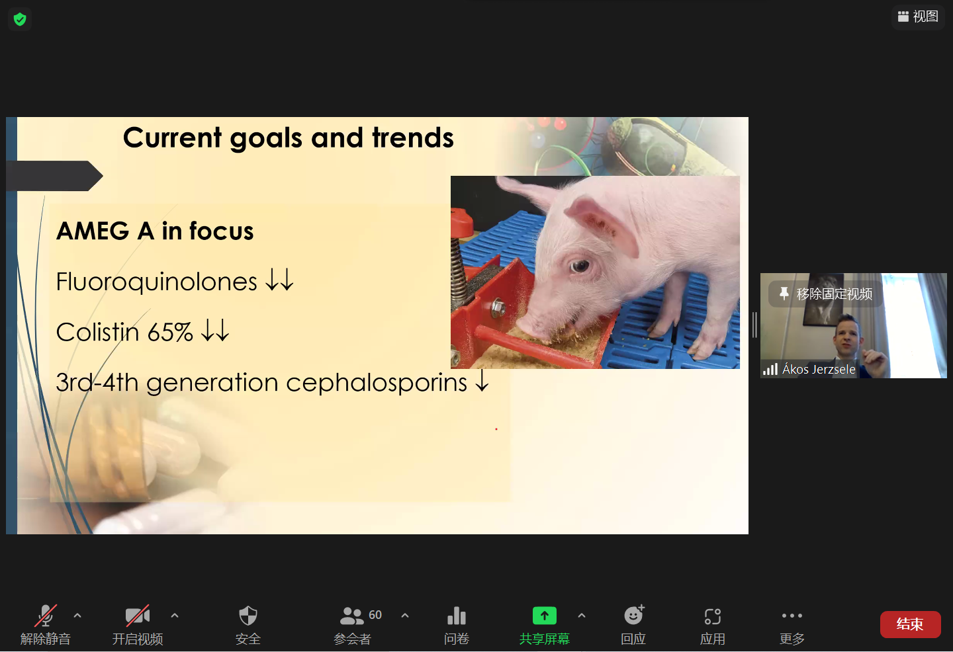
Task: Expand audio options arrow beside microphone
Action: [x=77, y=616]
